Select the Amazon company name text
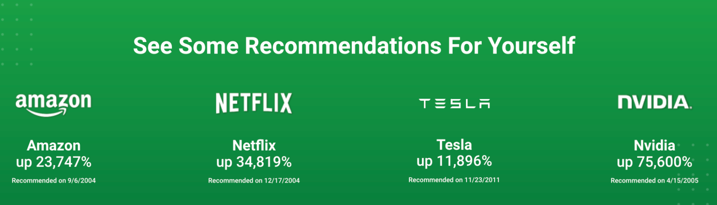Viewport: 717px width, 205px height. click(x=54, y=146)
